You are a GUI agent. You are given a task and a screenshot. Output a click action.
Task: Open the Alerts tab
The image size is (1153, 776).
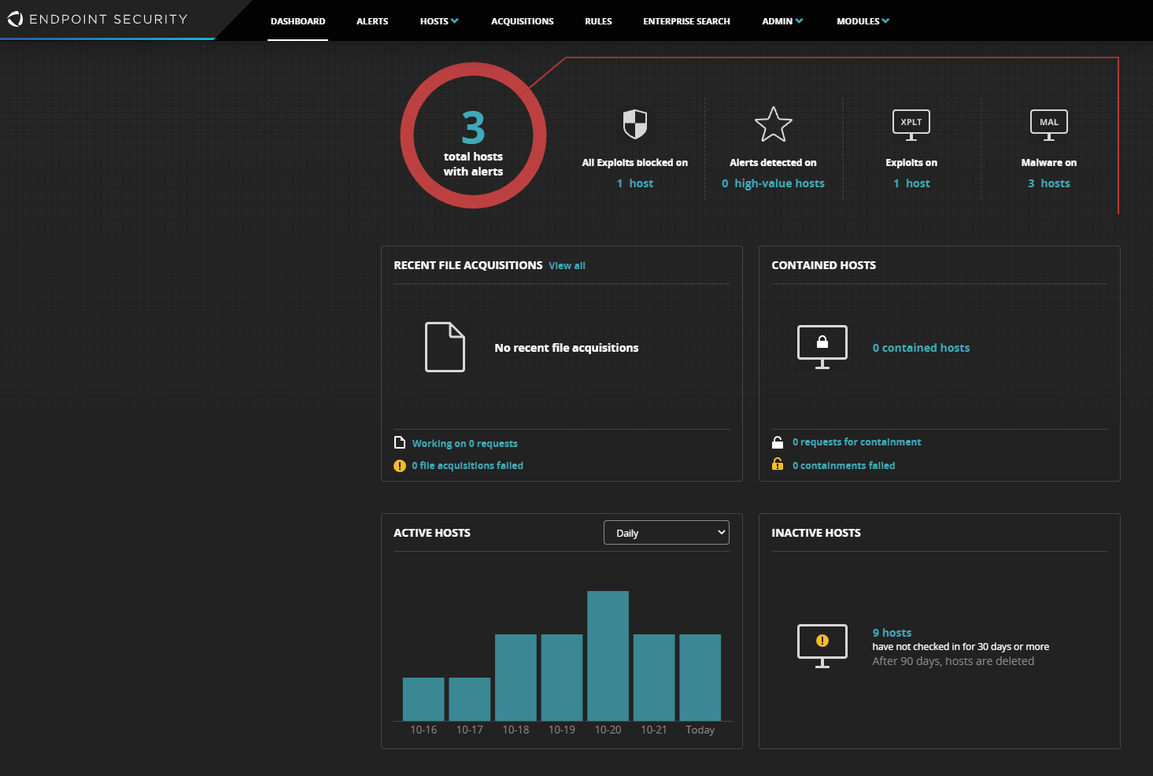point(371,21)
